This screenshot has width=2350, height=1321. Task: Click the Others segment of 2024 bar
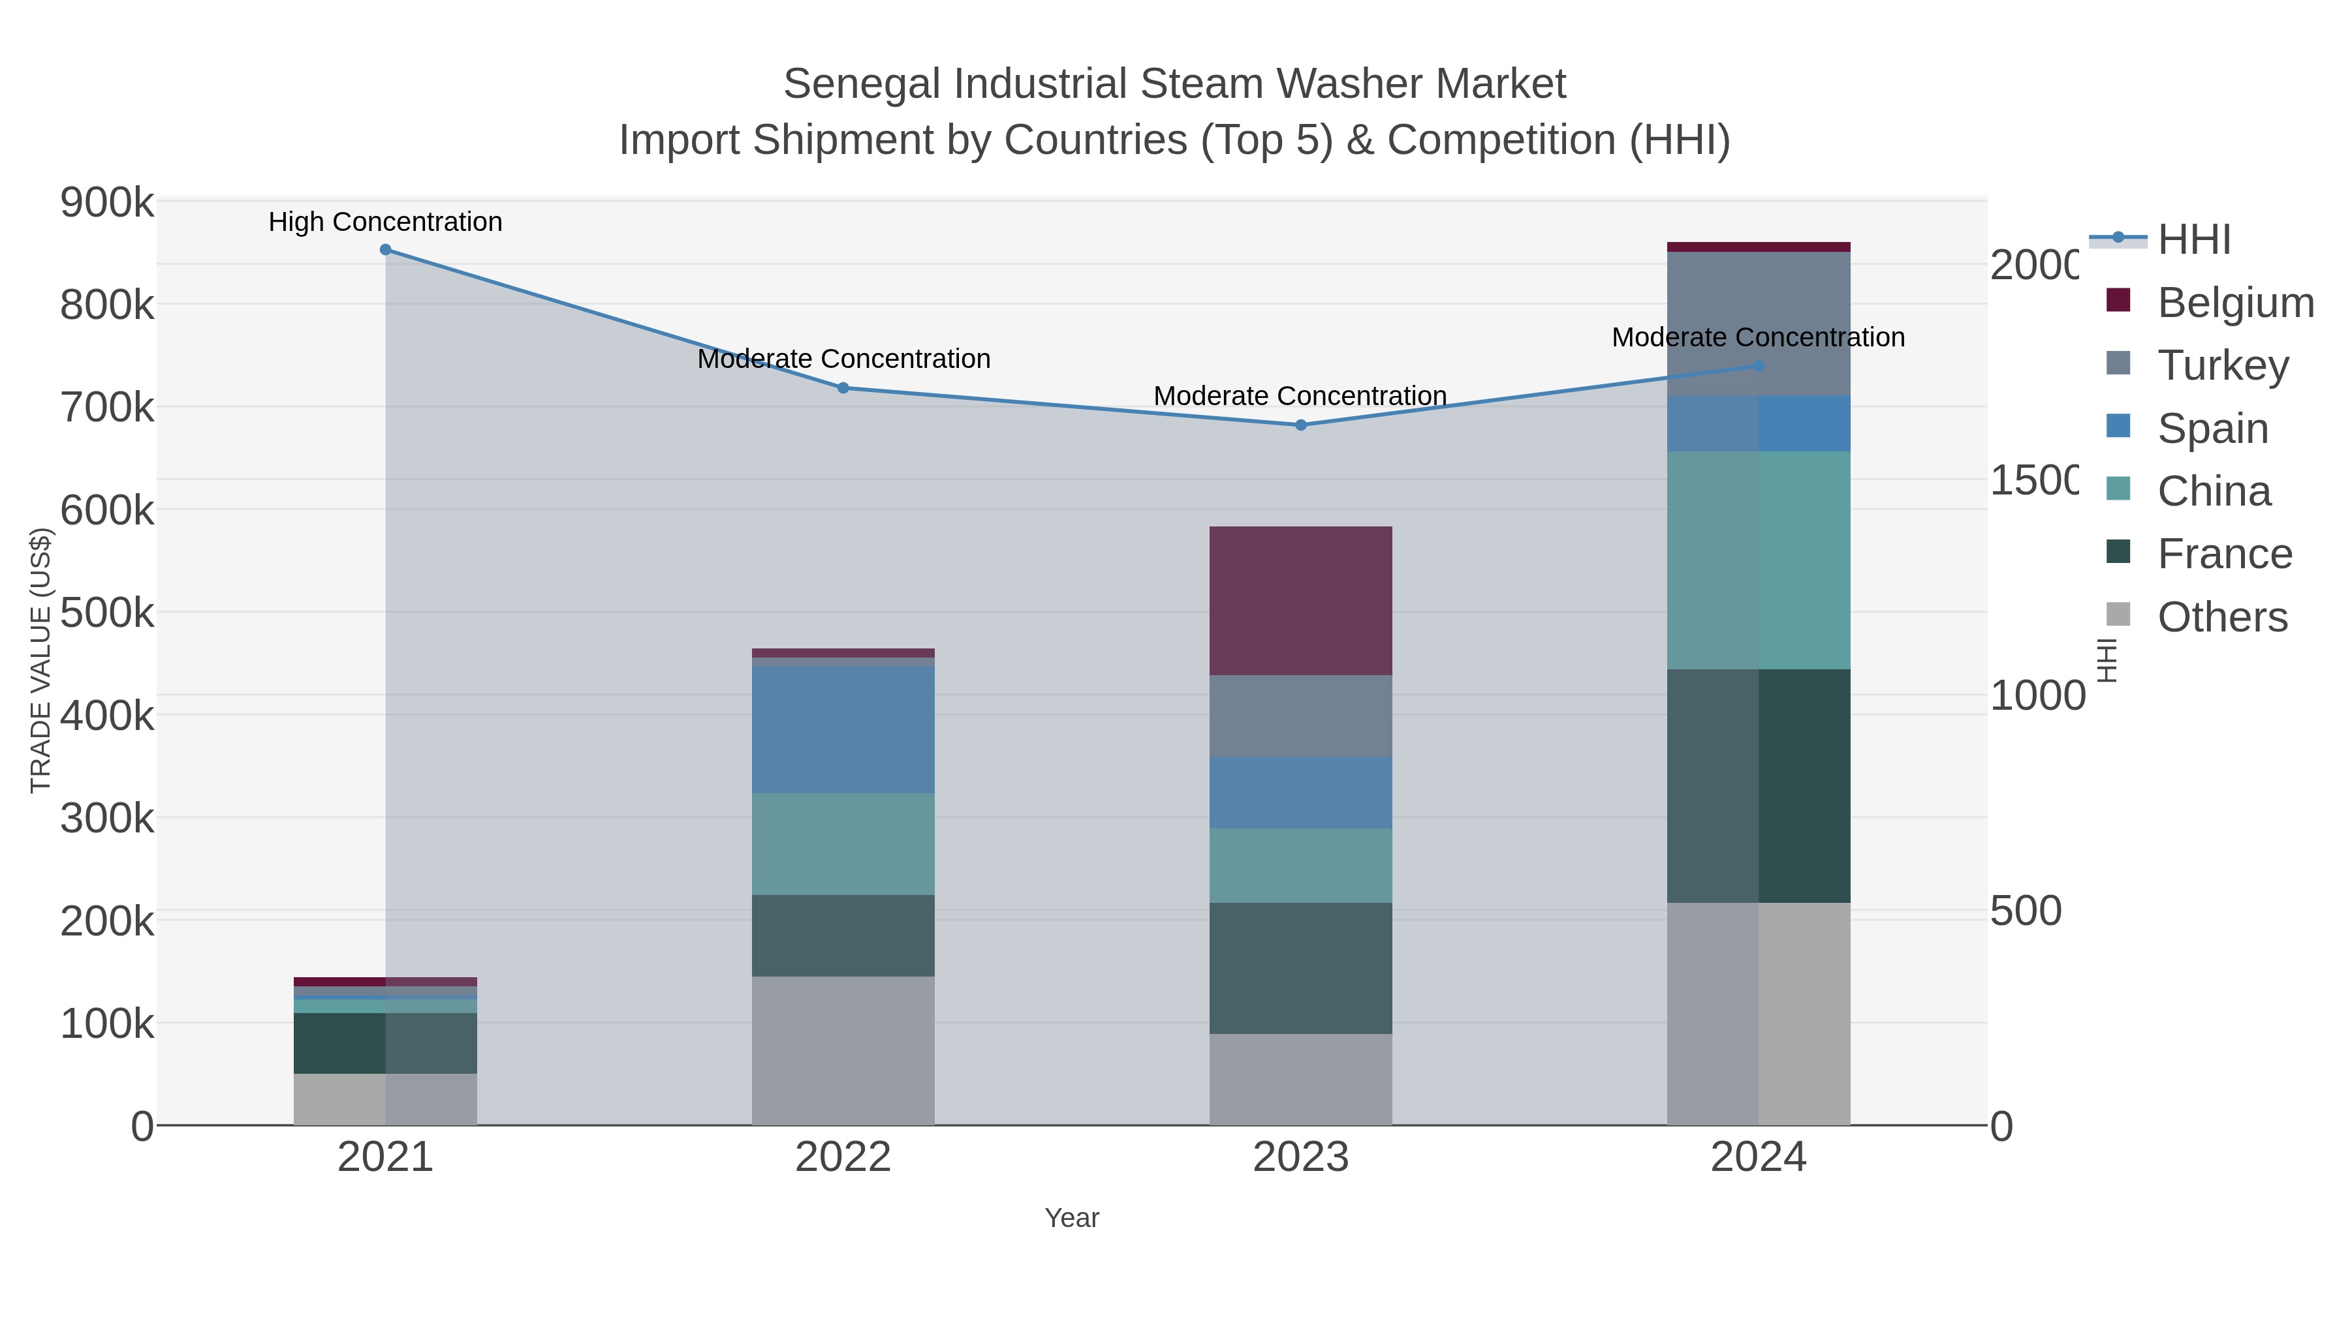(x=1759, y=1014)
